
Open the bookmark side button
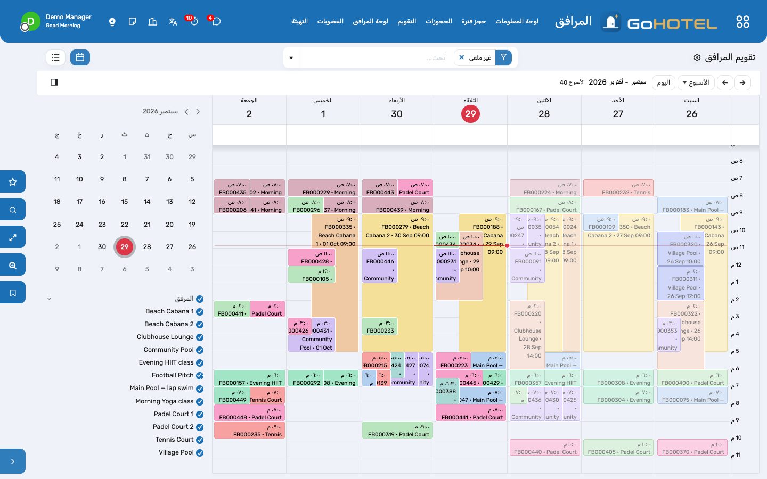pyautogui.click(x=13, y=293)
